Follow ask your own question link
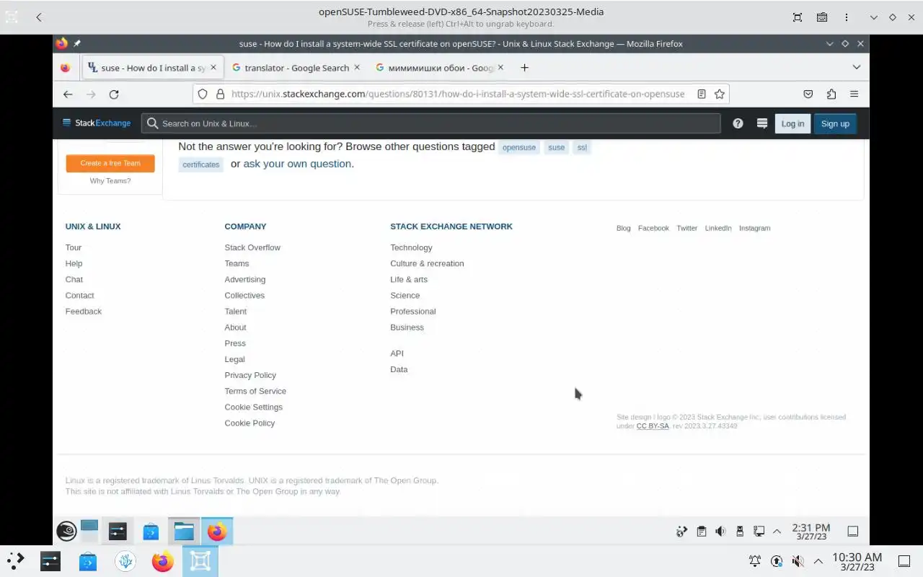This screenshot has width=923, height=577. pos(297,164)
